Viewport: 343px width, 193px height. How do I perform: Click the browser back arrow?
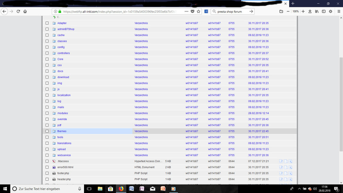[x=4, y=11]
